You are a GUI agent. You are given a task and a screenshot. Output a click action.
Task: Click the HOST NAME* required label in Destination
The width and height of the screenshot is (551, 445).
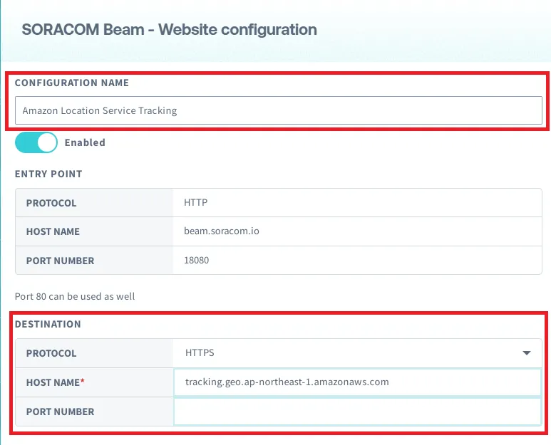tap(56, 382)
